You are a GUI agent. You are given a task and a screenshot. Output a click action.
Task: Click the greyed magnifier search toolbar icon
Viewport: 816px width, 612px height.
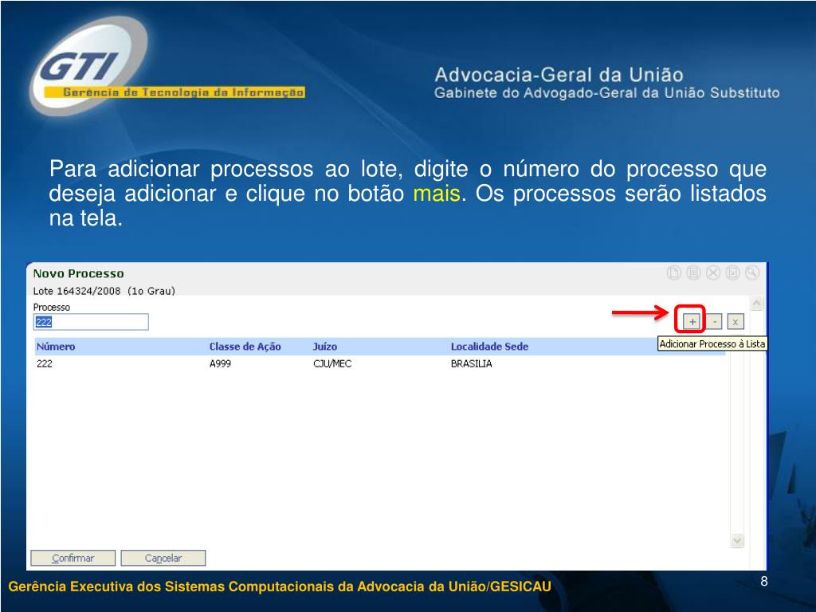[752, 273]
